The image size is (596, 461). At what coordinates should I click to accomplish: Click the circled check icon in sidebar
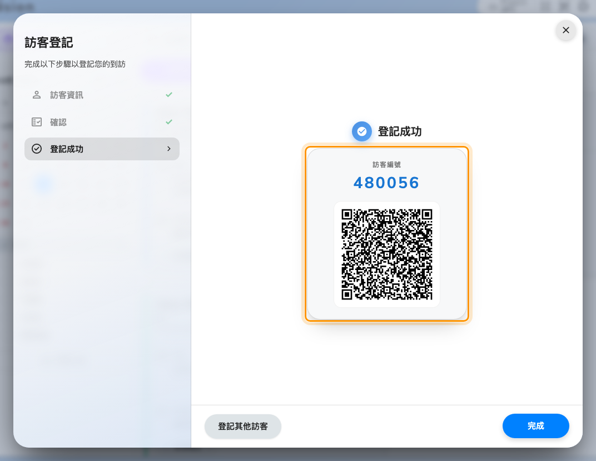click(x=37, y=149)
